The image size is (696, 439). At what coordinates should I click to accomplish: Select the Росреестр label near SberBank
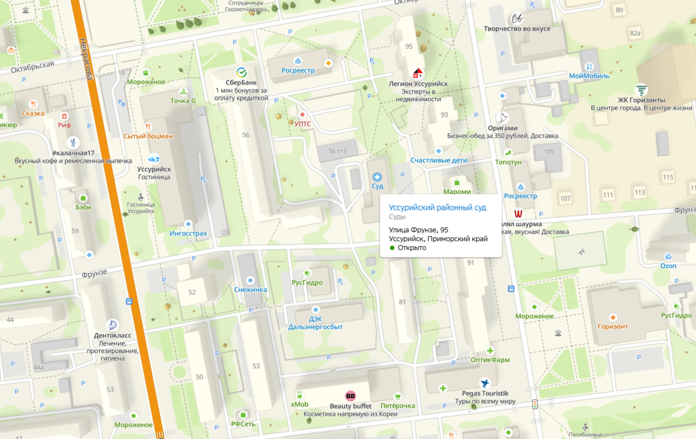298,71
